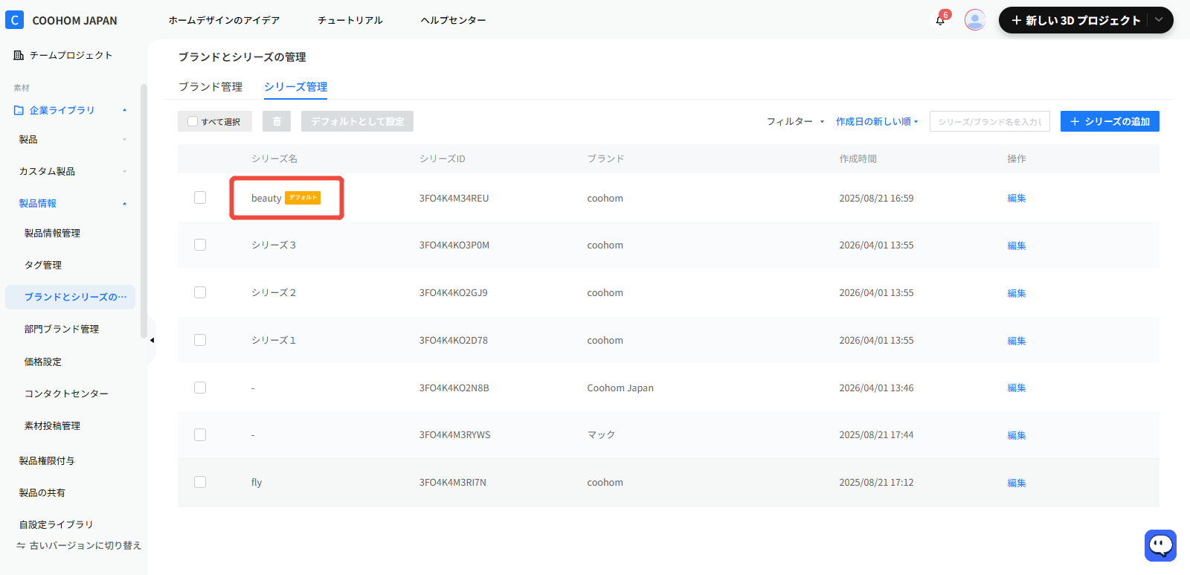Click the 作成時間 column header
This screenshot has width=1190, height=575.
tap(858, 158)
